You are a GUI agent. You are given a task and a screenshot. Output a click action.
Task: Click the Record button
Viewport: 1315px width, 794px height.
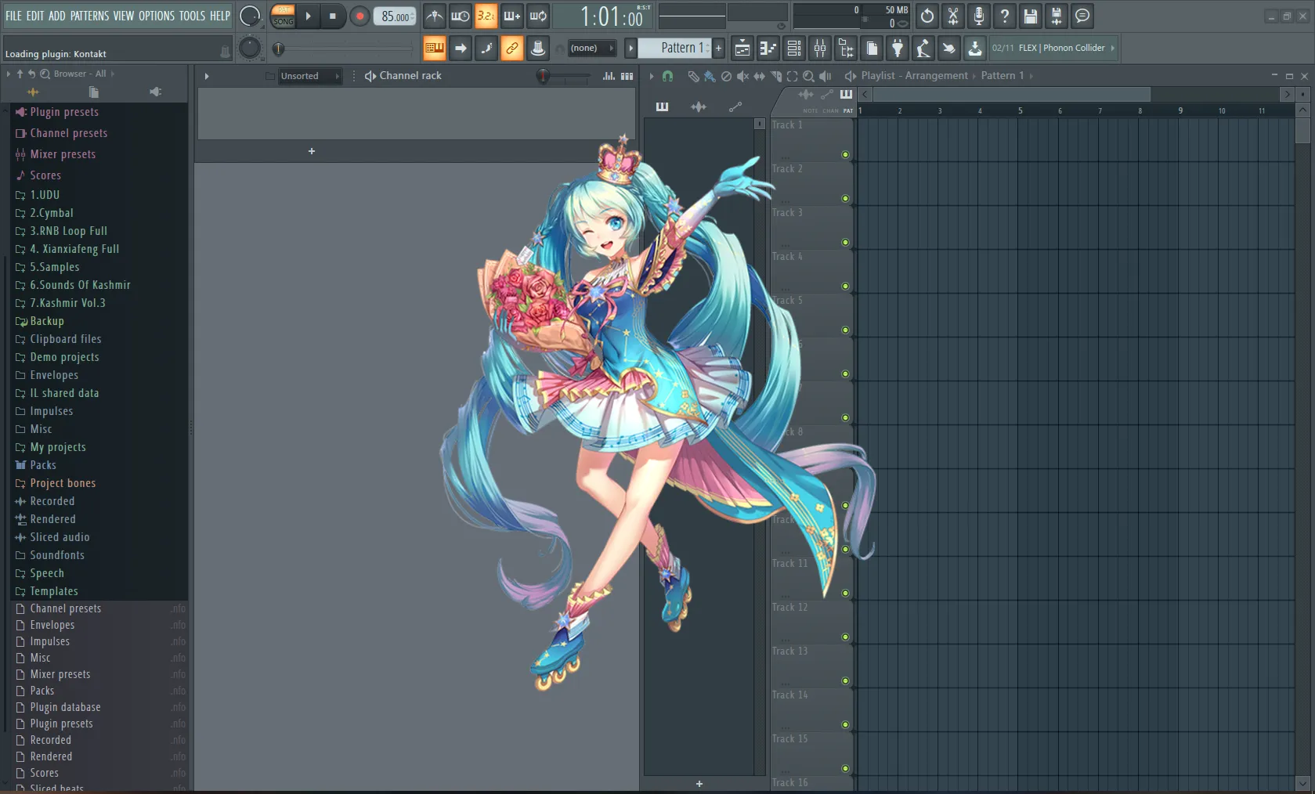(x=359, y=16)
